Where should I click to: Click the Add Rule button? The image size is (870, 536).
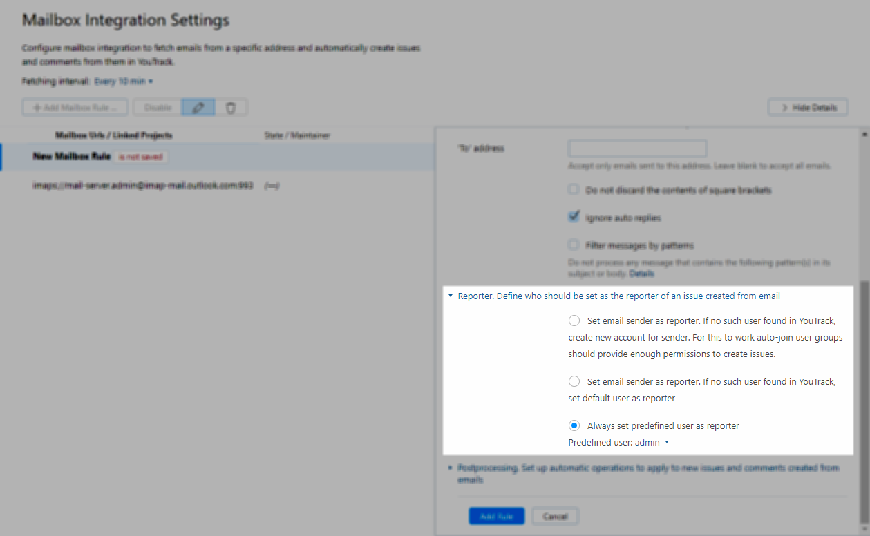[x=496, y=515]
